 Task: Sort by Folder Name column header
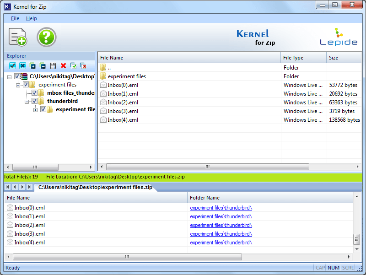[x=270, y=198]
